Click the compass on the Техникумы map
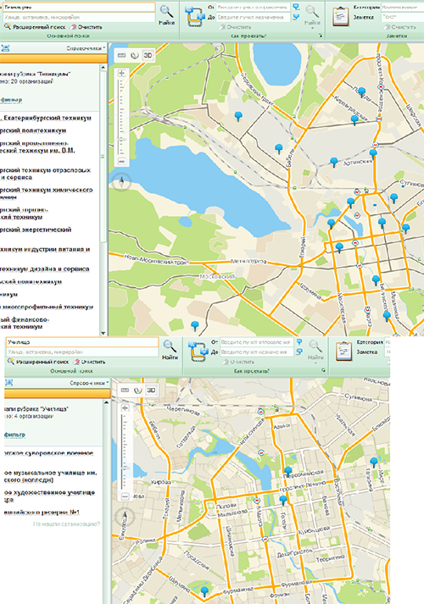This screenshot has width=424, height=604. click(x=122, y=182)
